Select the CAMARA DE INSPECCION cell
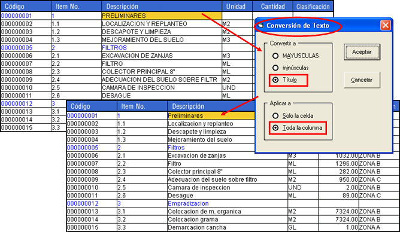 point(162,88)
